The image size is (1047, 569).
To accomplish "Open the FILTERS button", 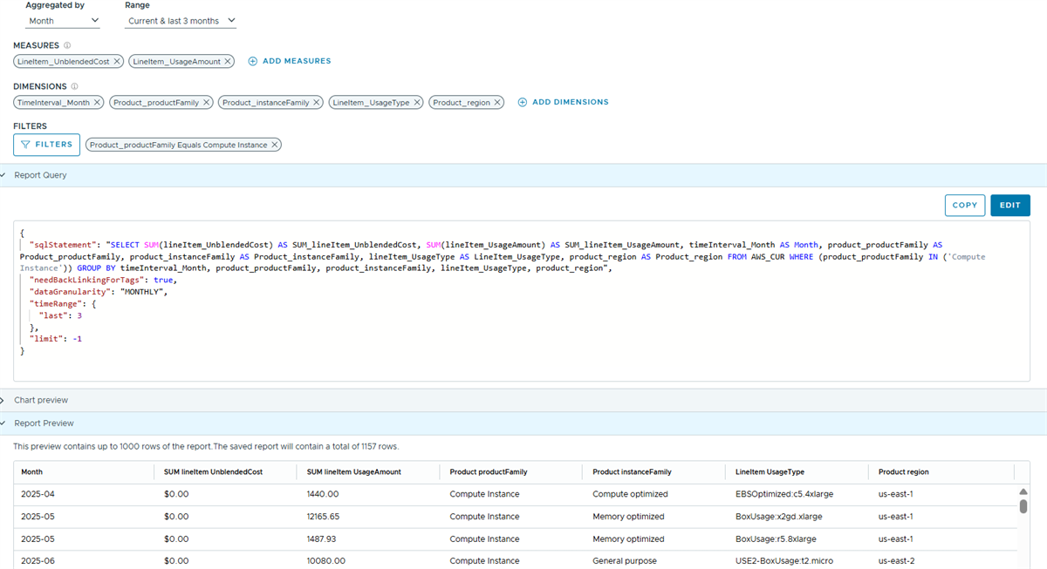I will 47,145.
